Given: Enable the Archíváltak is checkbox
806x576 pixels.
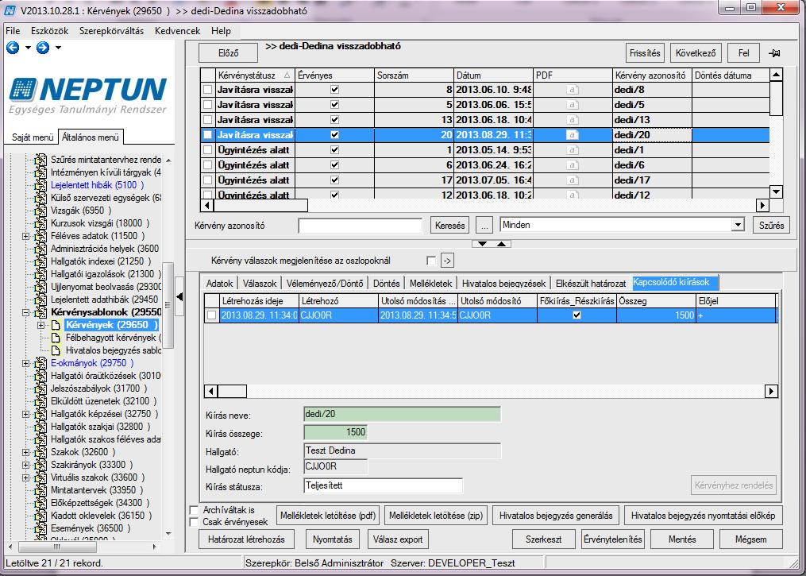Looking at the screenshot, I should coord(195,510).
